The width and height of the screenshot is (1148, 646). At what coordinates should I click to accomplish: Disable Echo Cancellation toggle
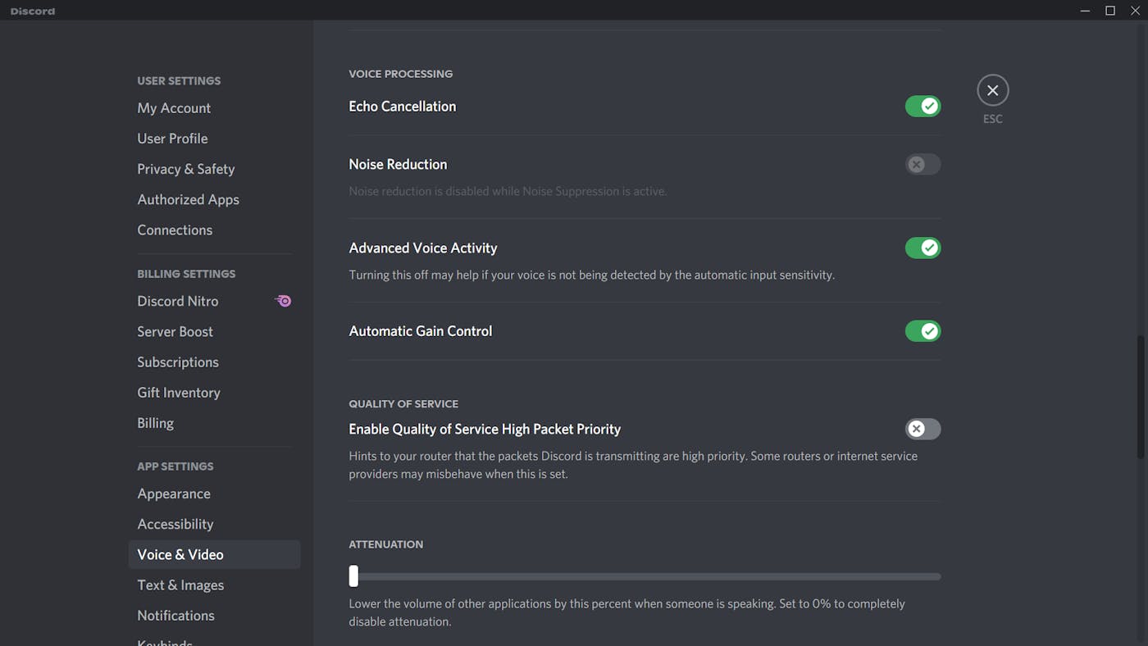coord(922,106)
